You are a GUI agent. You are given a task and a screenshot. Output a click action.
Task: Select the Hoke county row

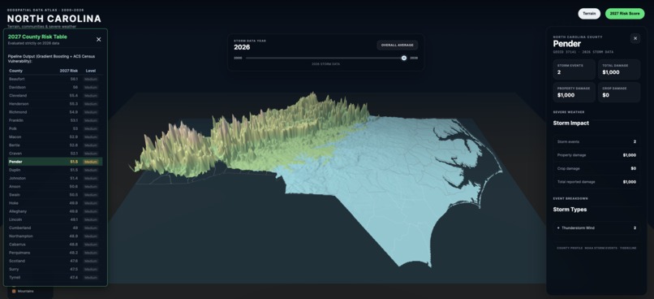pos(55,203)
